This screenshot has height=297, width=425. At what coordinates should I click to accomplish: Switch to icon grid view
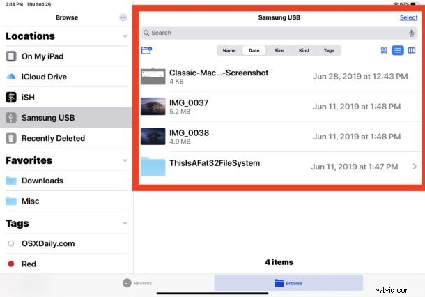point(384,50)
